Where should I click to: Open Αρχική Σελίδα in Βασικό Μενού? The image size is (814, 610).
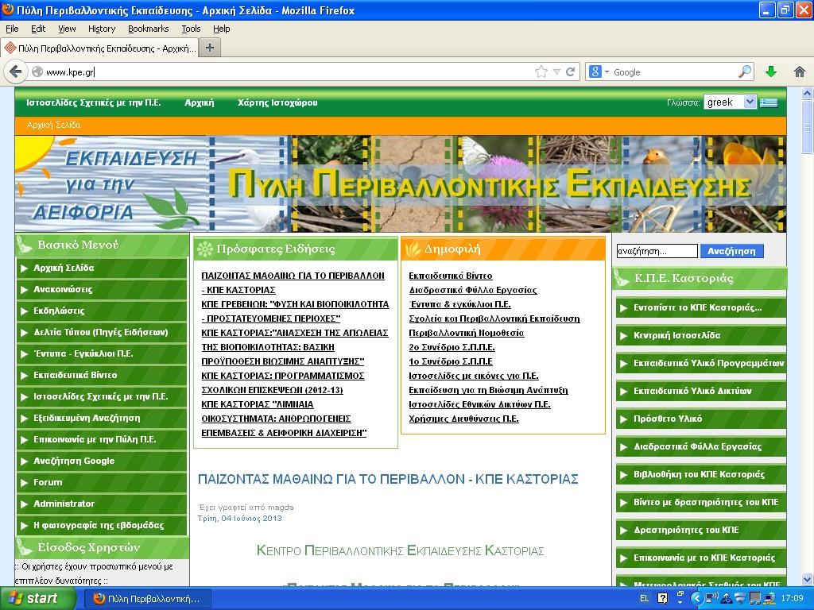coord(102,268)
